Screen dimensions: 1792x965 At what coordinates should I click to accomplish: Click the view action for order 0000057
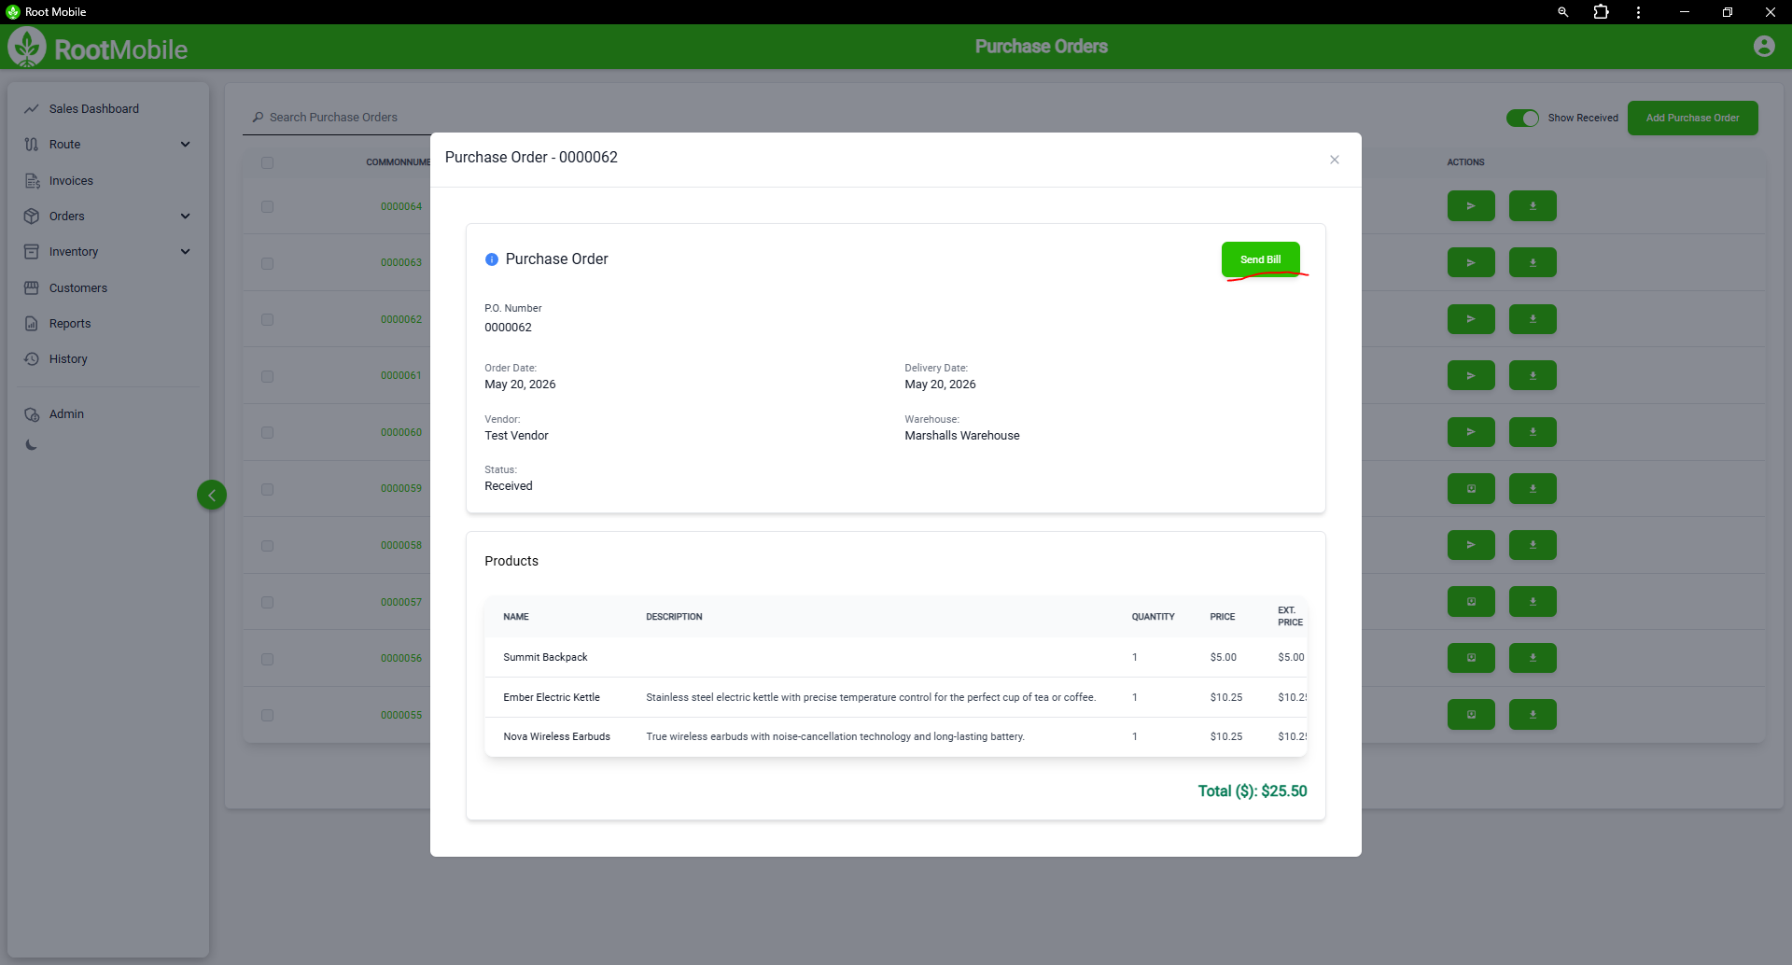tap(1471, 602)
